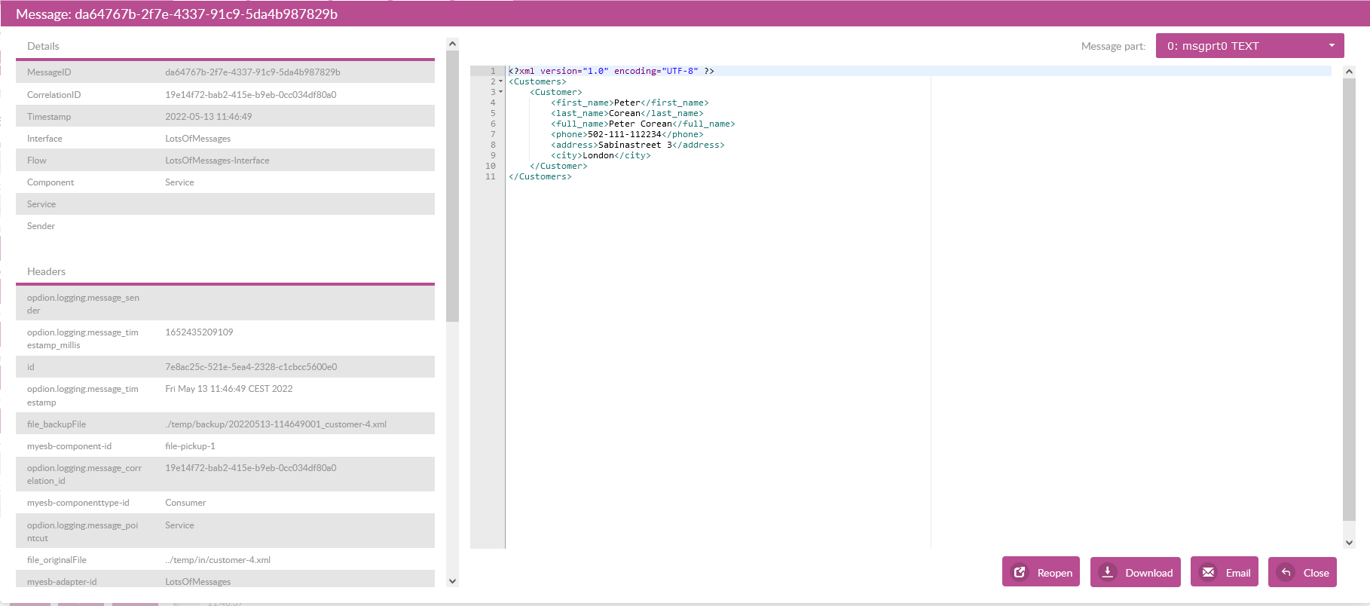Click the city London line in XML

tap(601, 155)
